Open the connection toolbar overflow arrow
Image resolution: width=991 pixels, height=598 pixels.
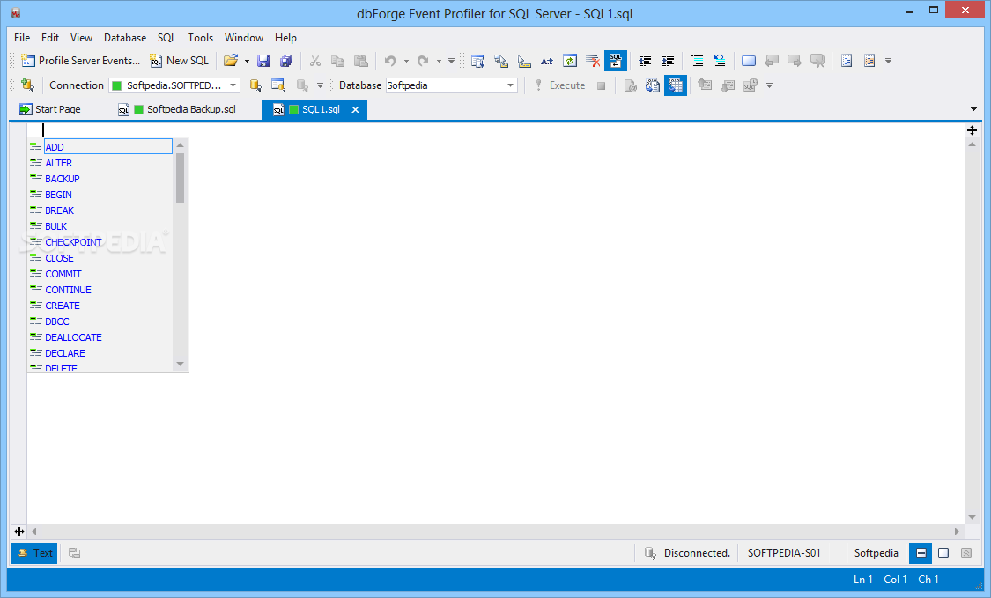tap(320, 86)
